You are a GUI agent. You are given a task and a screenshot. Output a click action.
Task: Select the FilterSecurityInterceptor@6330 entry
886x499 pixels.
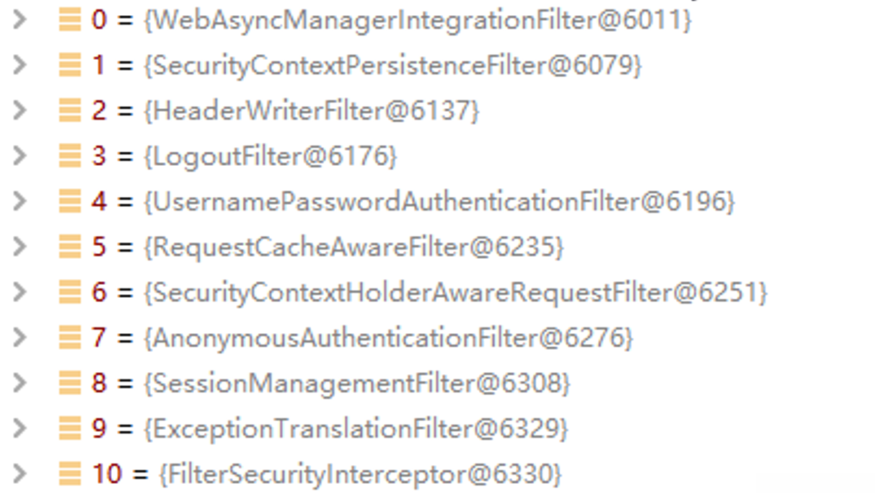(x=359, y=474)
